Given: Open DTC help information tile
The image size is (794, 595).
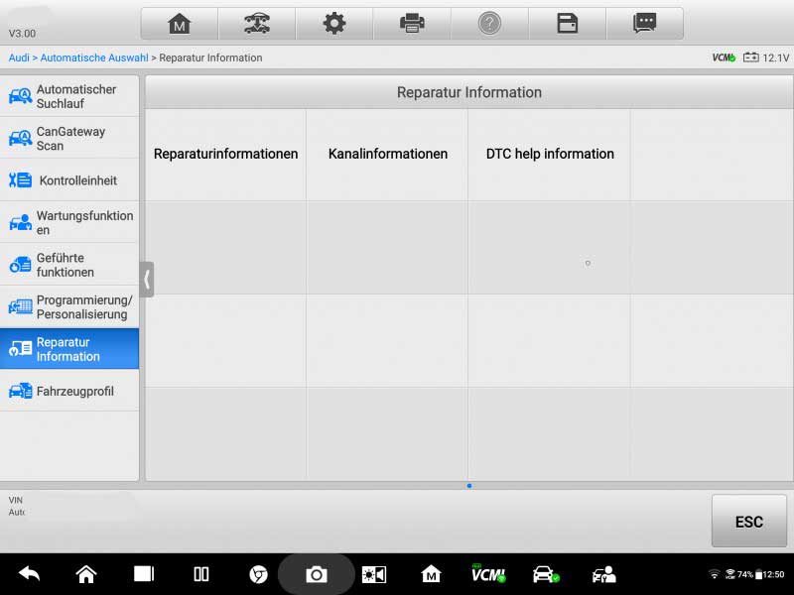Looking at the screenshot, I should coord(550,155).
